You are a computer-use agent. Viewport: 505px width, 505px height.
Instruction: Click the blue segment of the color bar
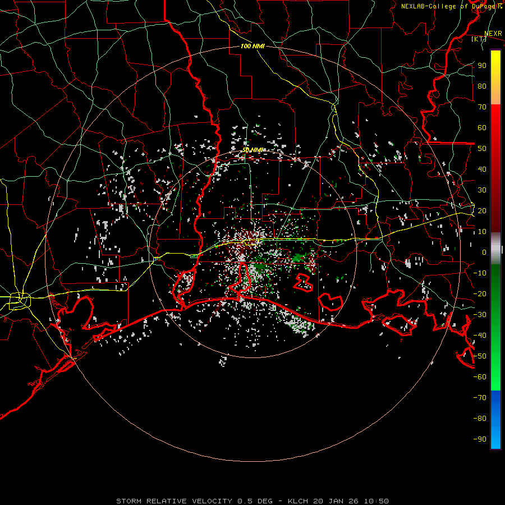click(x=495, y=420)
